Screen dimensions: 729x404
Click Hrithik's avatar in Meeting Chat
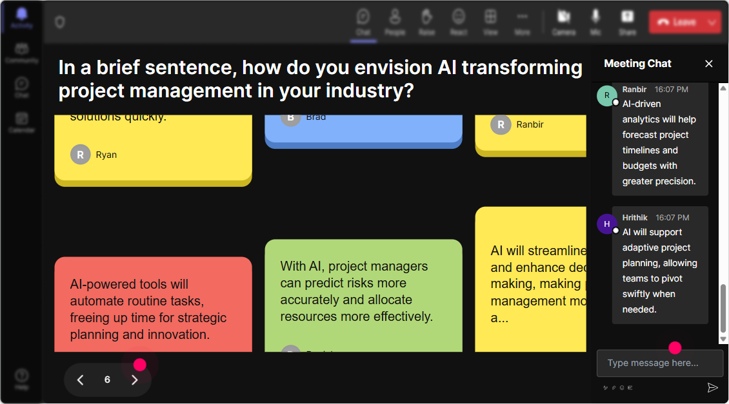(606, 224)
